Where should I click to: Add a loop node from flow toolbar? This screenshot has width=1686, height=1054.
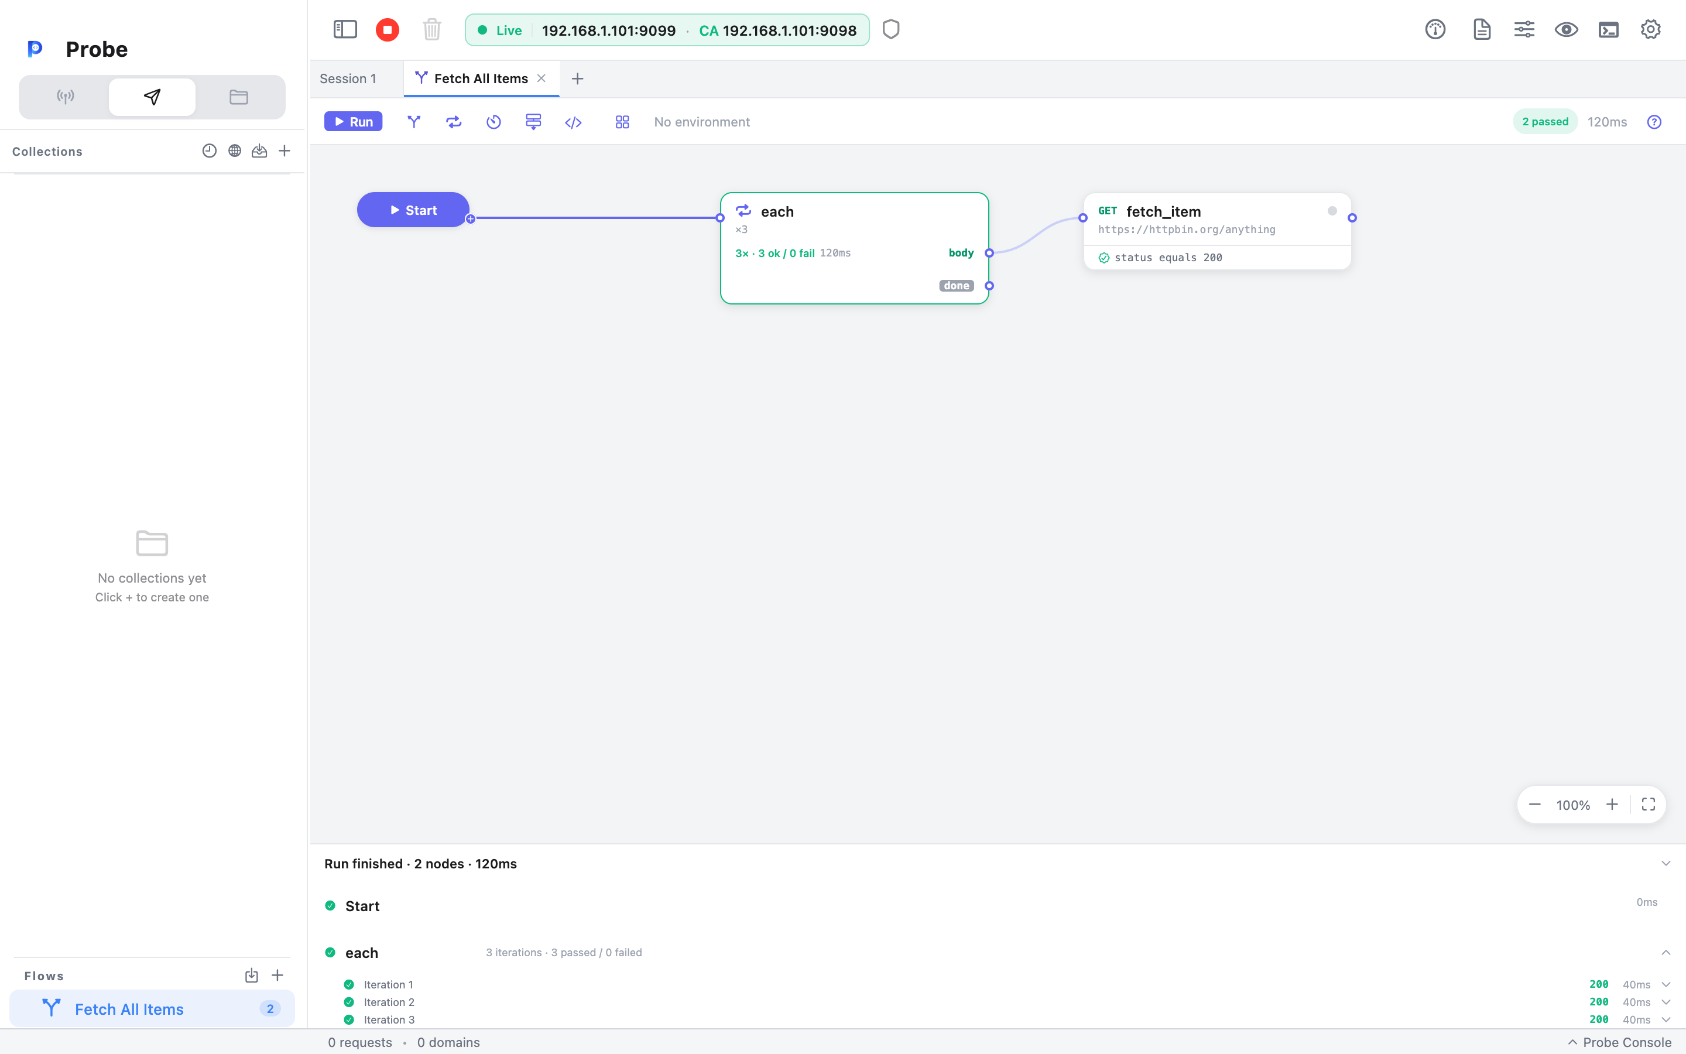[454, 122]
